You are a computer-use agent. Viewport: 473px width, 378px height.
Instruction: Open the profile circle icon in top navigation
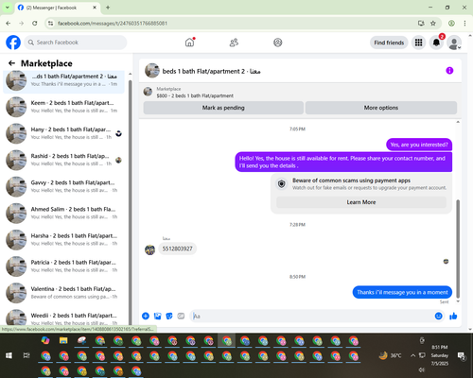coord(278,43)
